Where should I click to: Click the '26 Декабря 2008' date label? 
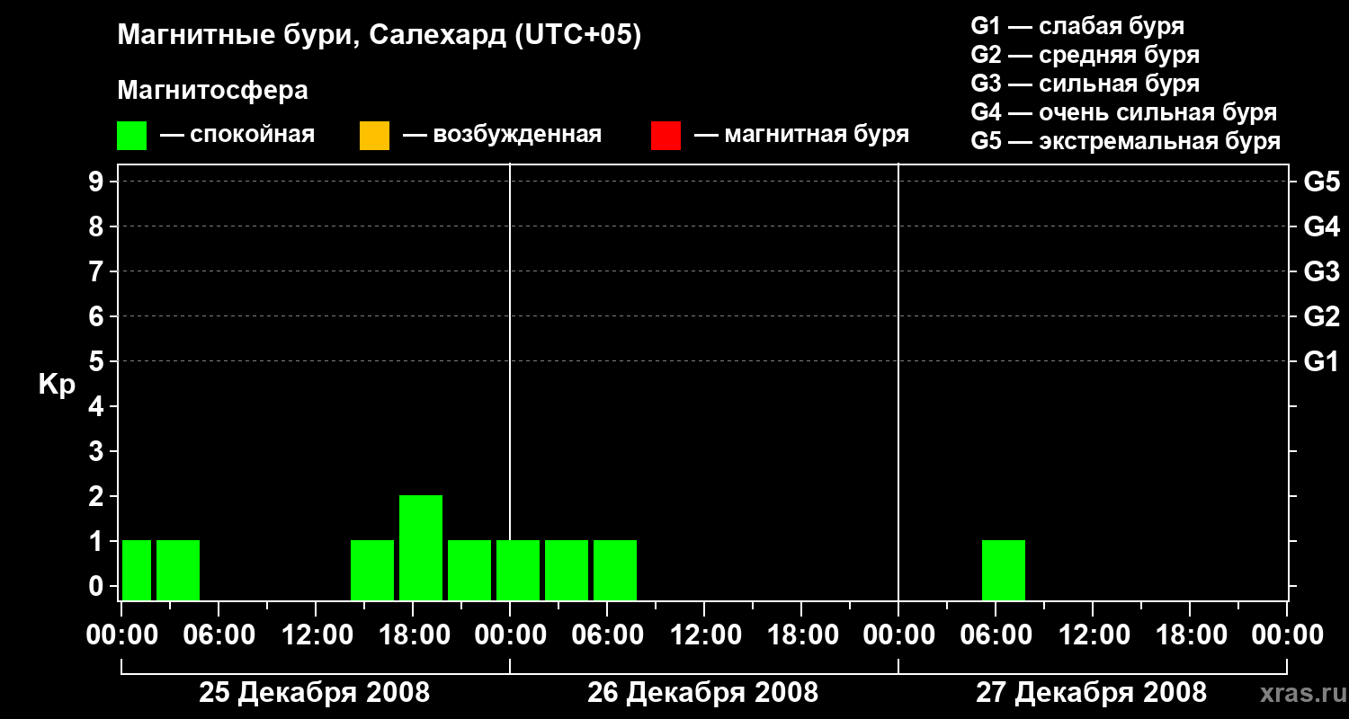coord(703,693)
